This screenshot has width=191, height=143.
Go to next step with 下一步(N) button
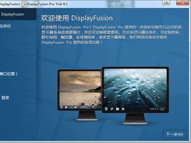175,134
